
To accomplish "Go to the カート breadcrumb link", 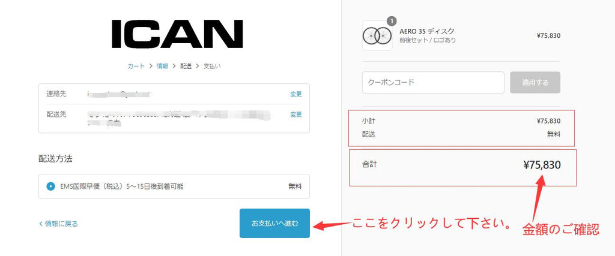I will click(x=136, y=66).
